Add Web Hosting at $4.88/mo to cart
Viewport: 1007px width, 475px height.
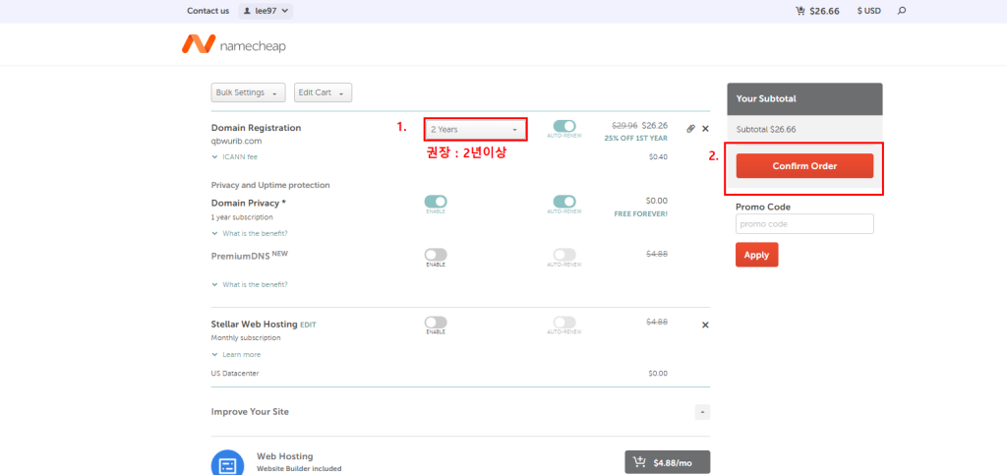pyautogui.click(x=668, y=461)
